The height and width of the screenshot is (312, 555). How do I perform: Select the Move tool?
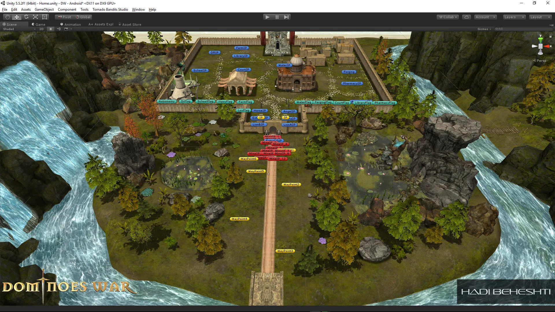17,17
